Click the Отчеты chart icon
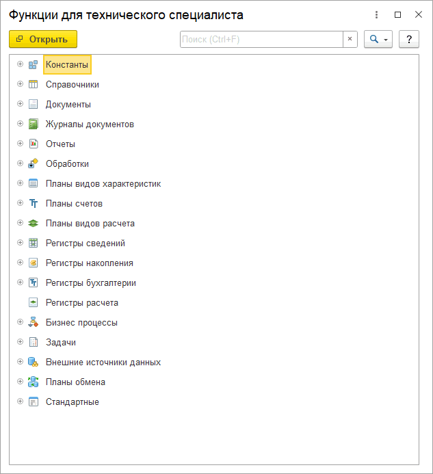The height and width of the screenshot is (474, 433). point(33,144)
